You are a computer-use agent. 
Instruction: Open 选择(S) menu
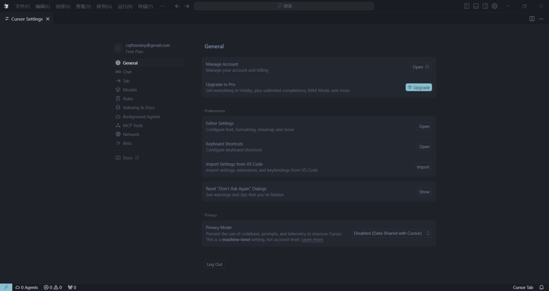coord(63,6)
